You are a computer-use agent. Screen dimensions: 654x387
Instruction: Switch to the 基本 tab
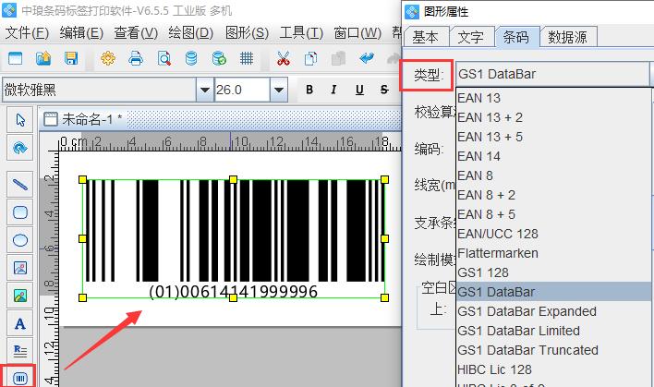click(x=426, y=37)
